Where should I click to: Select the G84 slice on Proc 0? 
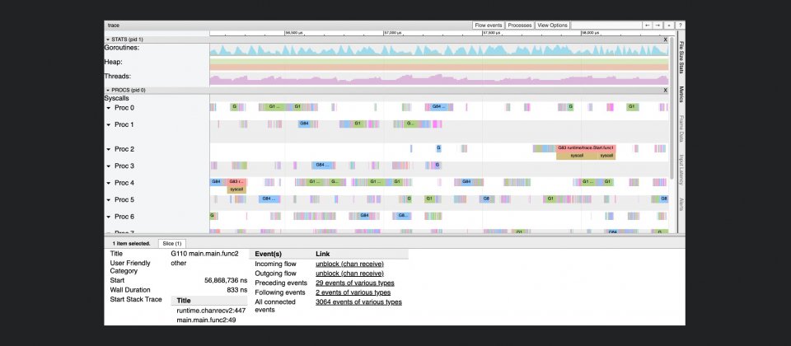(x=439, y=107)
